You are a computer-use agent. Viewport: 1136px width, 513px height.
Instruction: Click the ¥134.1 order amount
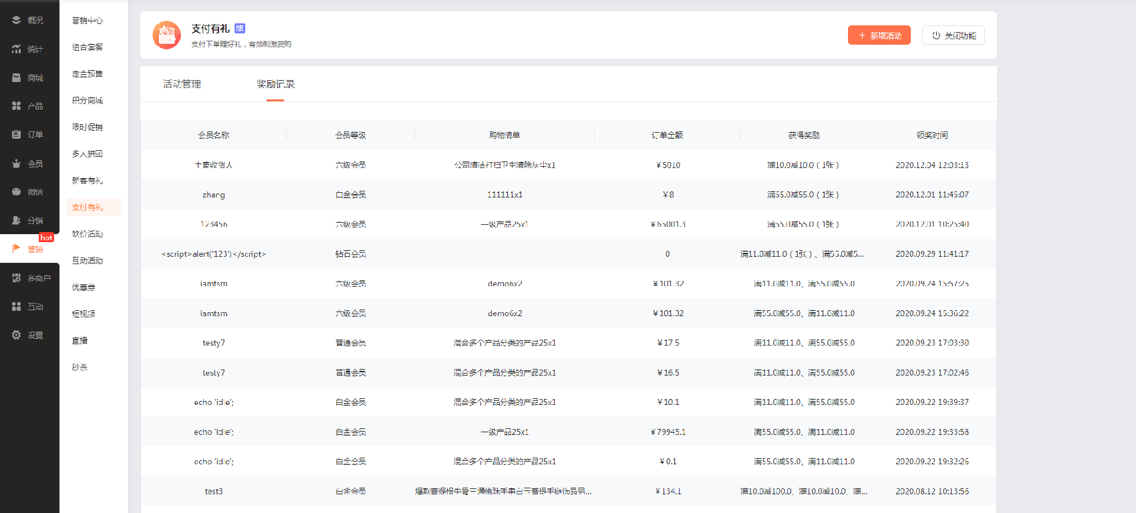click(x=668, y=492)
